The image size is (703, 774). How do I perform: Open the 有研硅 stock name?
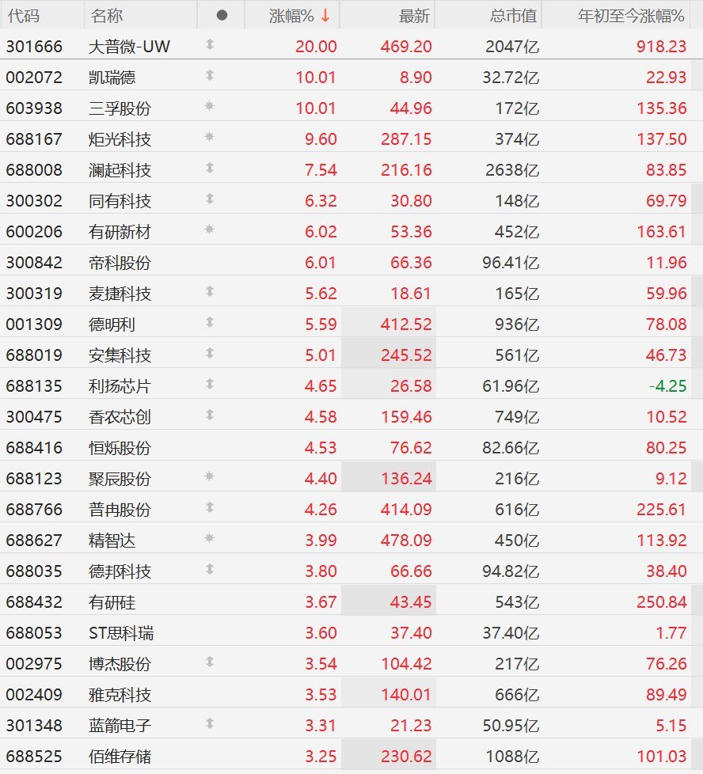(112, 601)
